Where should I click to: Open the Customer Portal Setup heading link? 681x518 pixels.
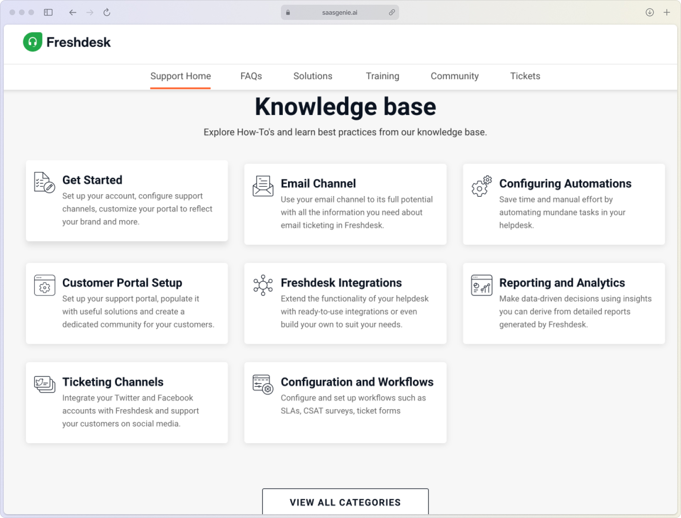(x=122, y=283)
